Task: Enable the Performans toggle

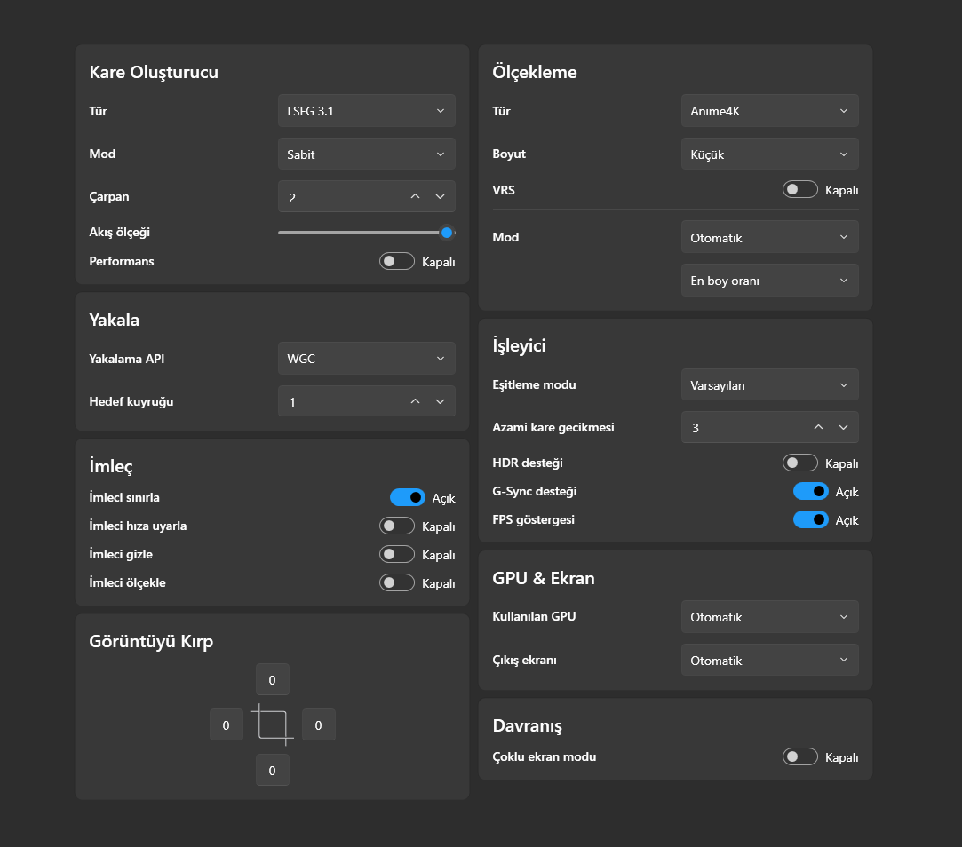Action: tap(397, 262)
